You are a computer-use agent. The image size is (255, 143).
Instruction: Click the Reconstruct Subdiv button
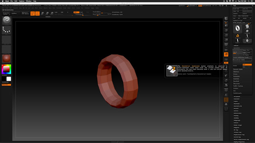click(x=243, y=60)
